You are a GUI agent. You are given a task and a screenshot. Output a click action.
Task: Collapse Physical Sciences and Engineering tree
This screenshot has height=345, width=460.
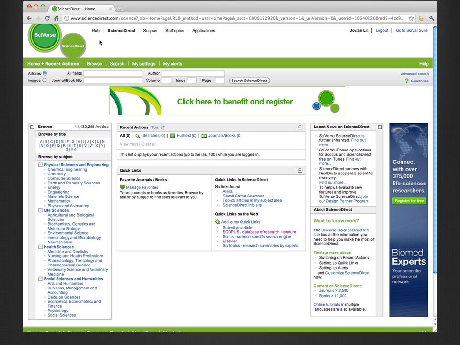(x=40, y=165)
